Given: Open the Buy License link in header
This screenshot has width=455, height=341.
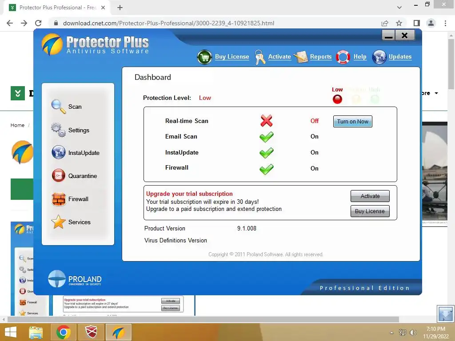Looking at the screenshot, I should (232, 56).
